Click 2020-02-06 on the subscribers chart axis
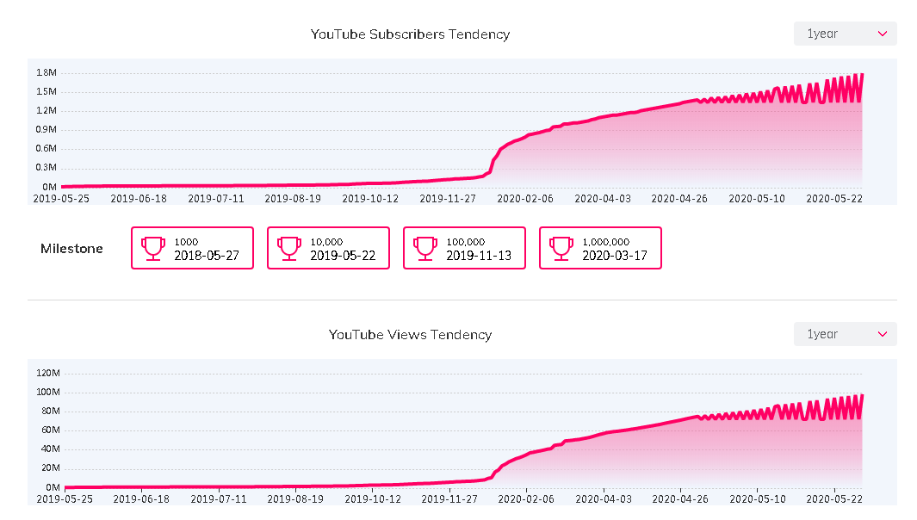Screen dimensions: 917x520 pyautogui.click(x=525, y=198)
